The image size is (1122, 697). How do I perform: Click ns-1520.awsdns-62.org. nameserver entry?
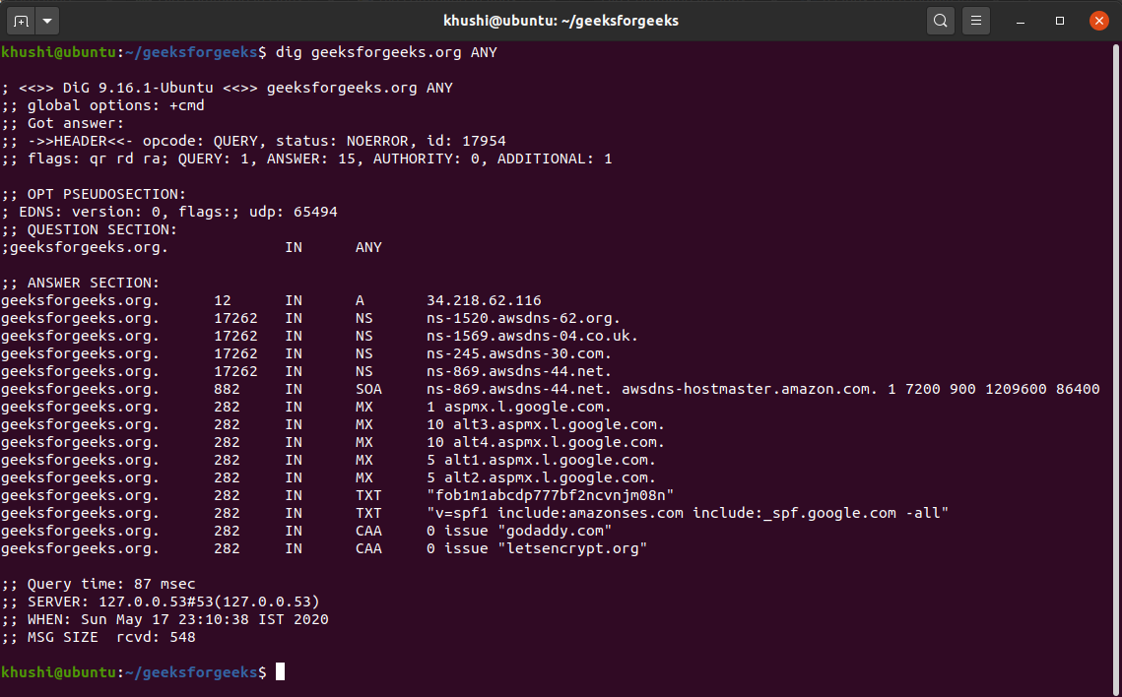(x=523, y=318)
